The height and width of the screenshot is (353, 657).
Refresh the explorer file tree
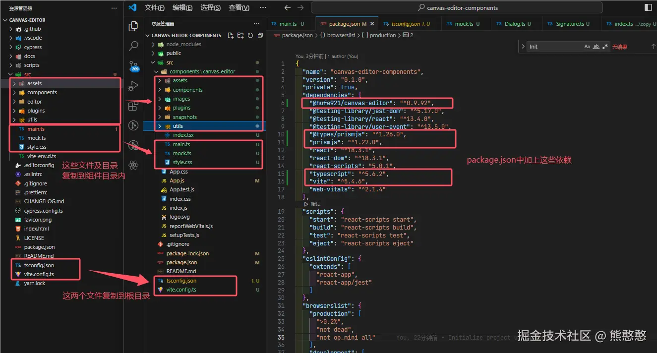pos(250,36)
